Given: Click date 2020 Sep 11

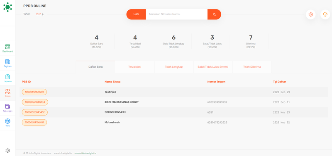Looking at the screenshot, I should click(x=281, y=102).
